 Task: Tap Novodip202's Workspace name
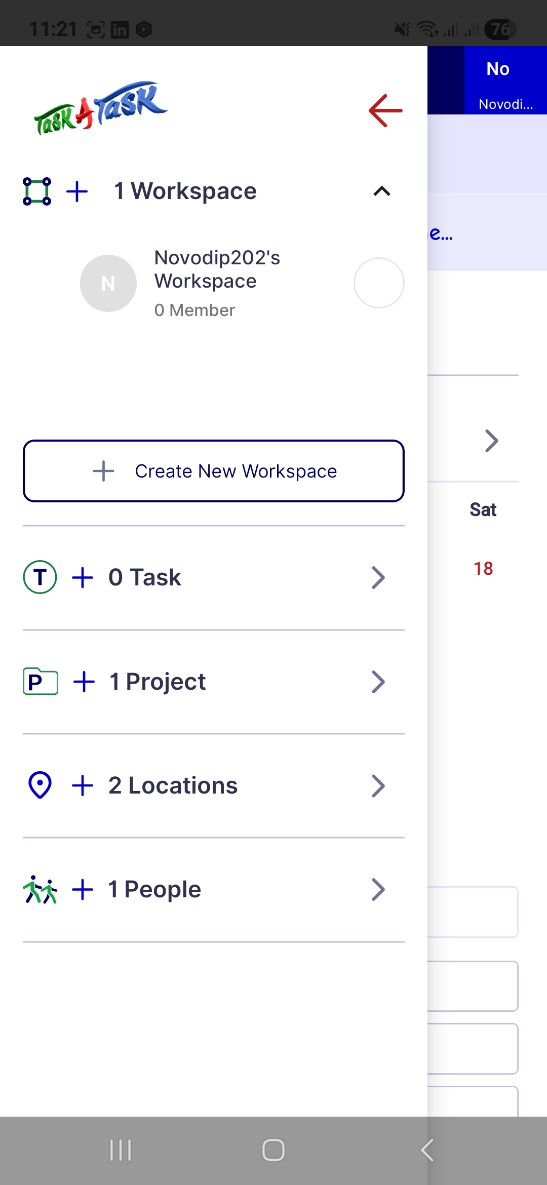217,269
